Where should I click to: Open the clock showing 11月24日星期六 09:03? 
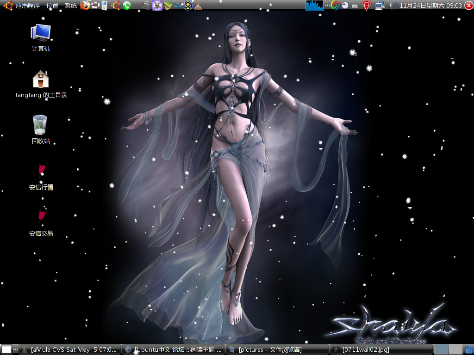pos(431,6)
